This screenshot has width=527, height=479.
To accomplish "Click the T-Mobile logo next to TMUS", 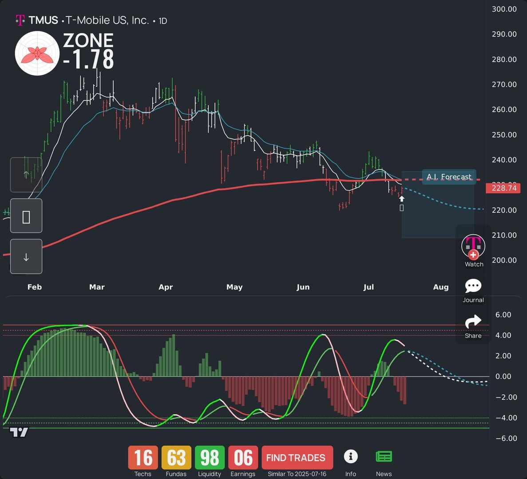I will point(20,20).
